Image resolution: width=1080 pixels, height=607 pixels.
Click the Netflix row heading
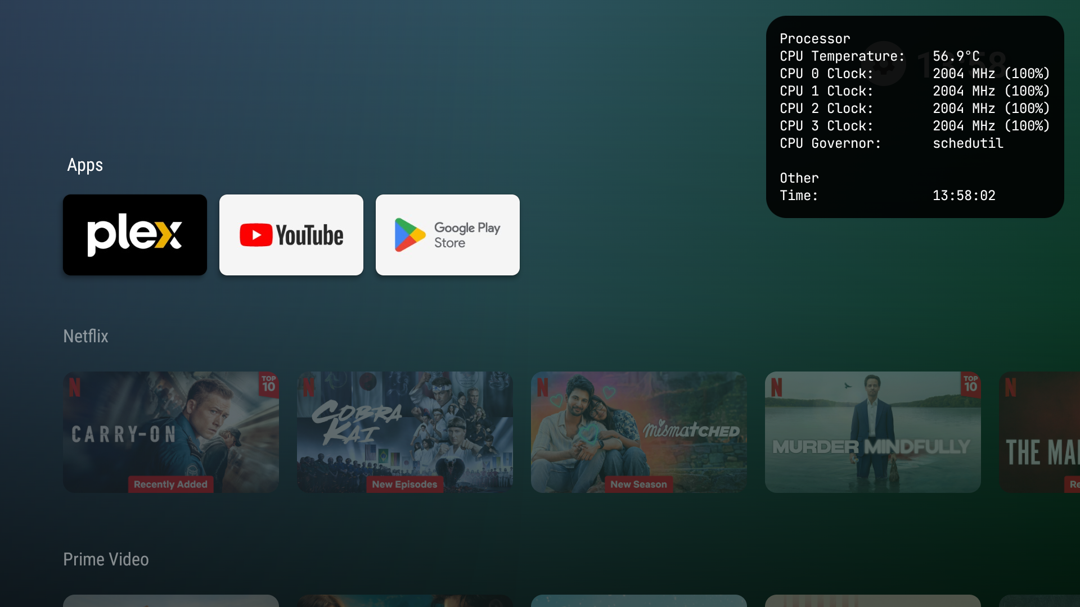coord(85,336)
